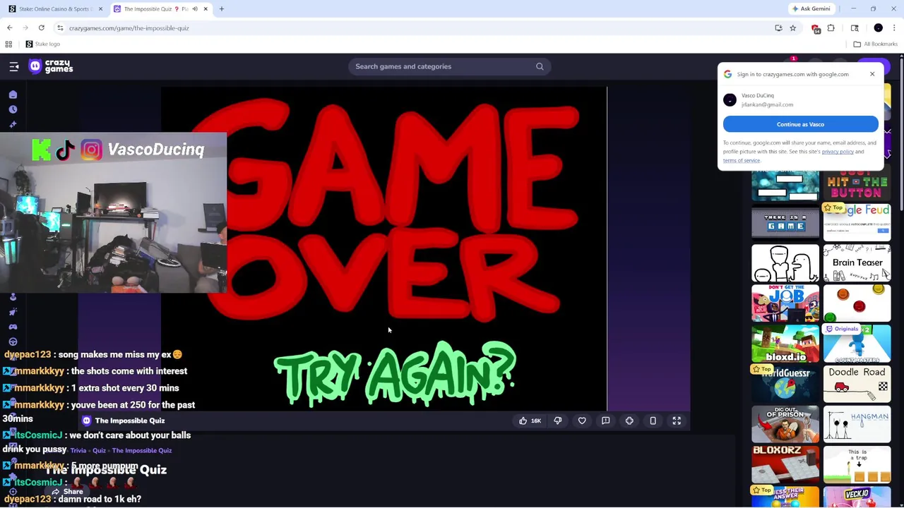Open Doodle Road game thumbnail
The height and width of the screenshot is (508, 904).
857,385
